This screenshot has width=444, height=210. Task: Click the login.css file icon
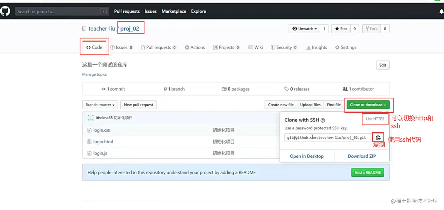(90, 130)
